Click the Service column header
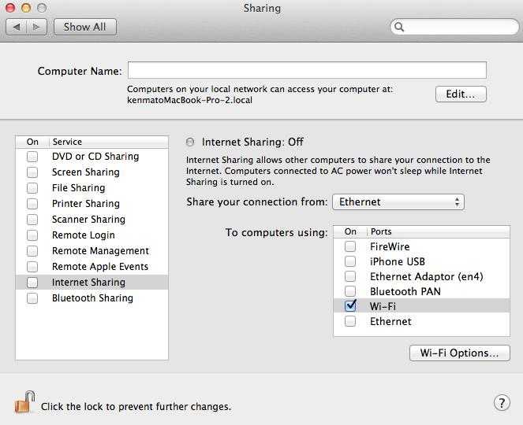The height and width of the screenshot is (425, 523). pos(67,142)
